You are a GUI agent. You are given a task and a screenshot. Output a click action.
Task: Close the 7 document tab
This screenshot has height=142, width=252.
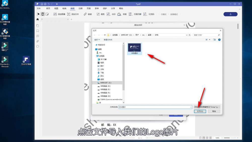(x=68, y=19)
